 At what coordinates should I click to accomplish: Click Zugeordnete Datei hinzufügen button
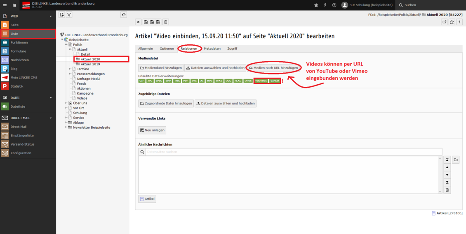click(166, 103)
